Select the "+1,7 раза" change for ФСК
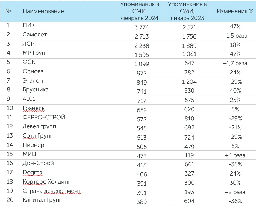The image size is (256, 206). pyautogui.click(x=235, y=63)
